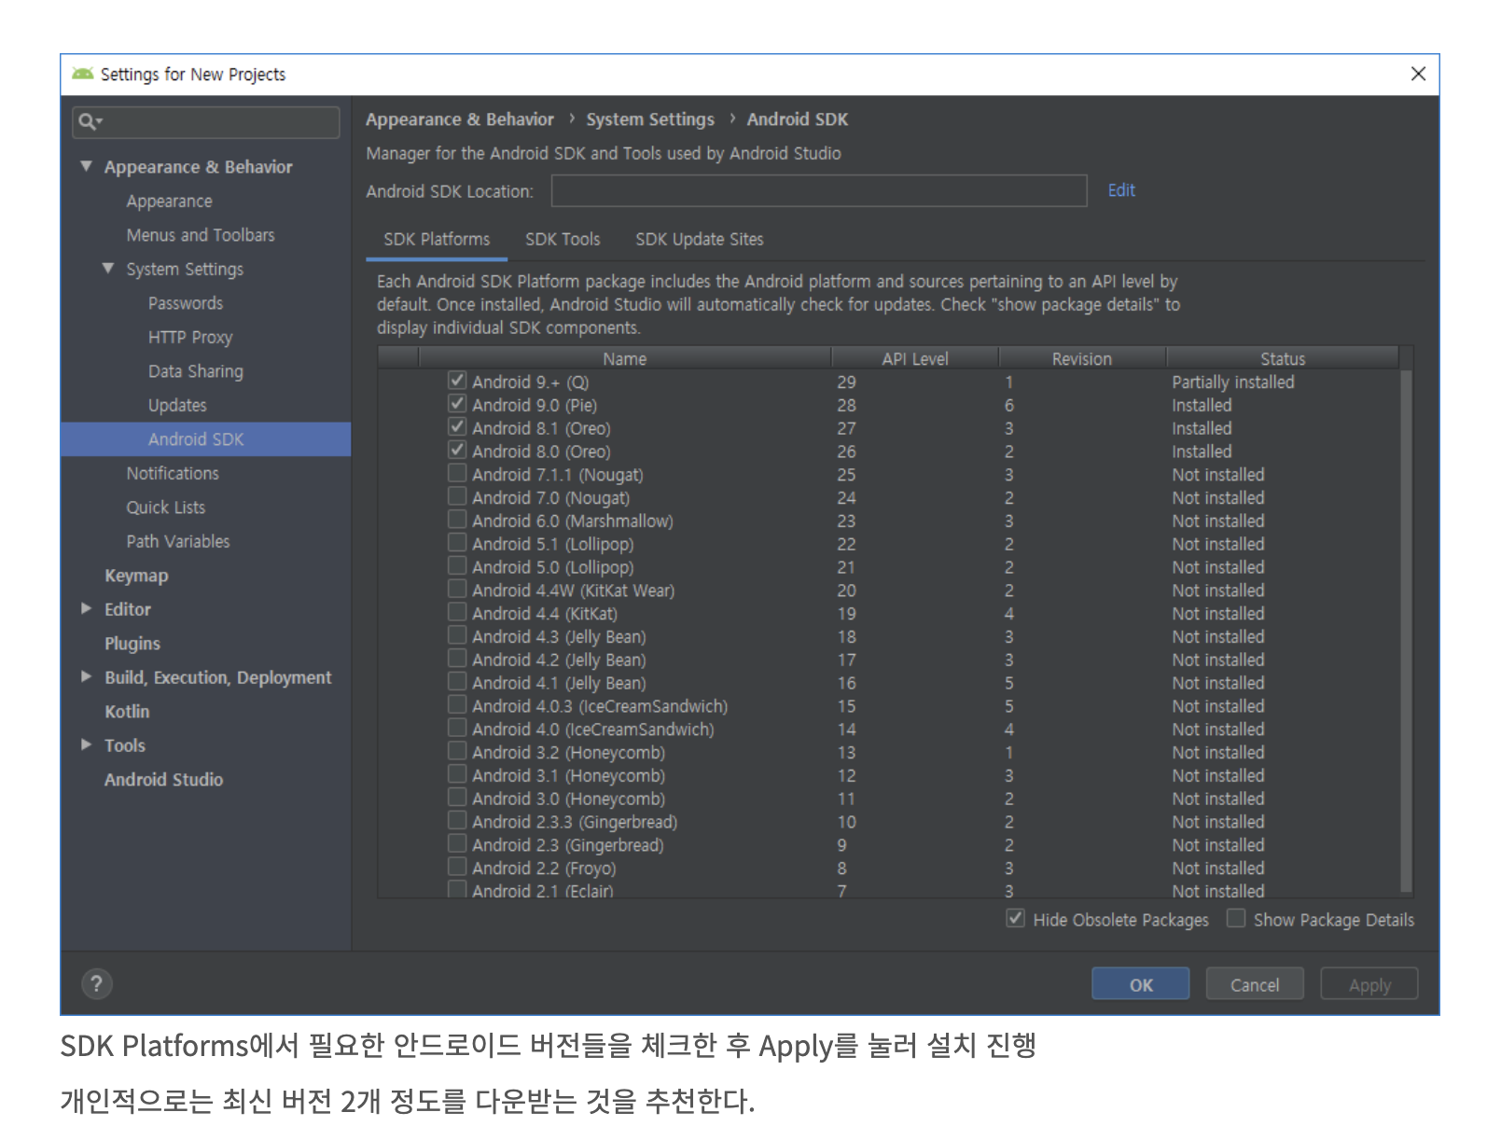This screenshot has width=1487, height=1140.
Task: Toggle Hide Obsolete Packages checkbox
Action: point(1016,919)
